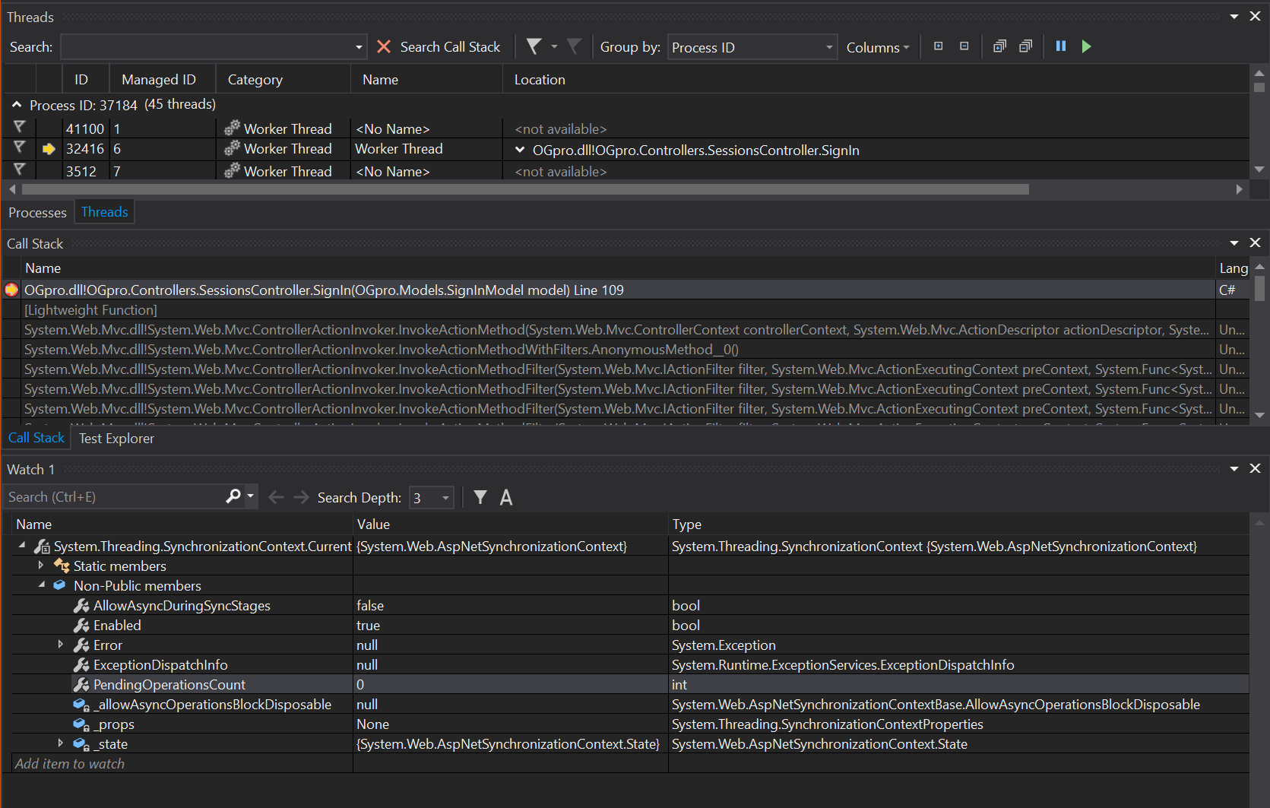Open the Test Explorer tab

click(116, 438)
